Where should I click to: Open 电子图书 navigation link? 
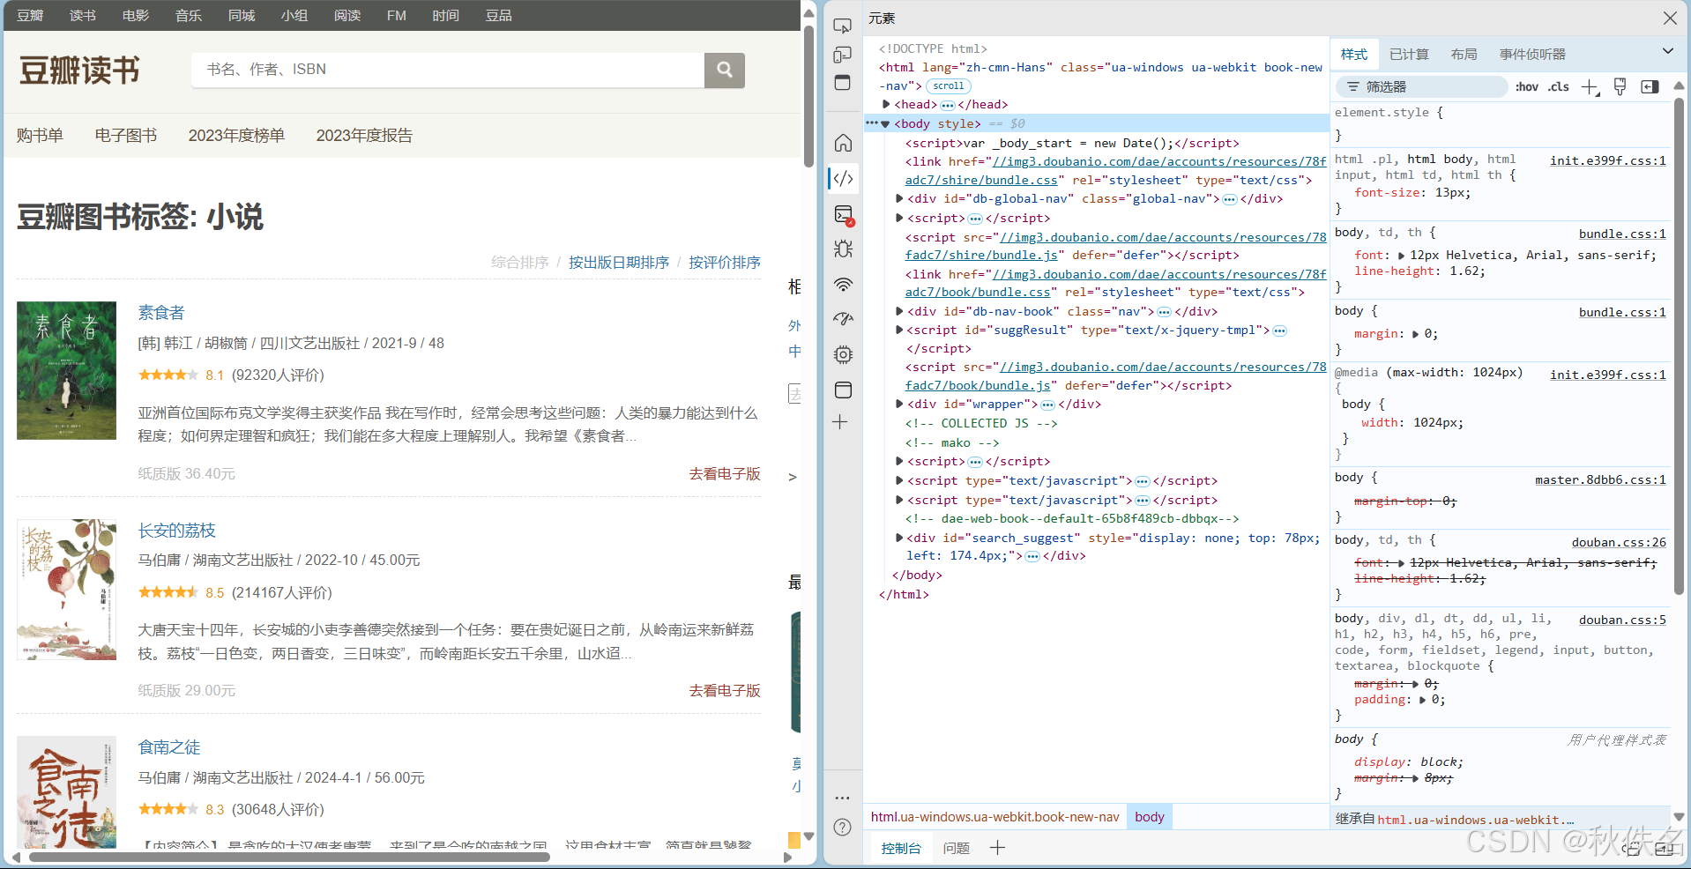pyautogui.click(x=126, y=136)
